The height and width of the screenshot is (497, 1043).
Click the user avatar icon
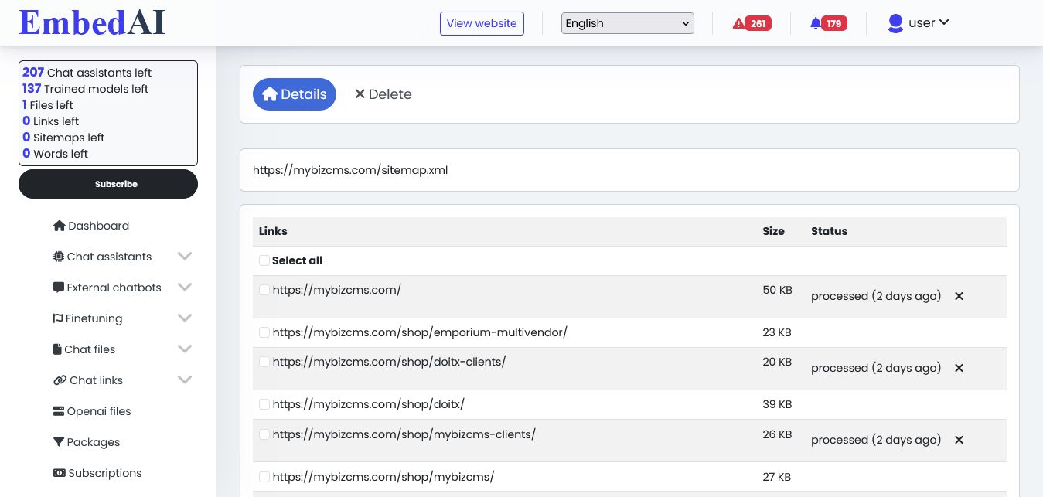point(895,23)
